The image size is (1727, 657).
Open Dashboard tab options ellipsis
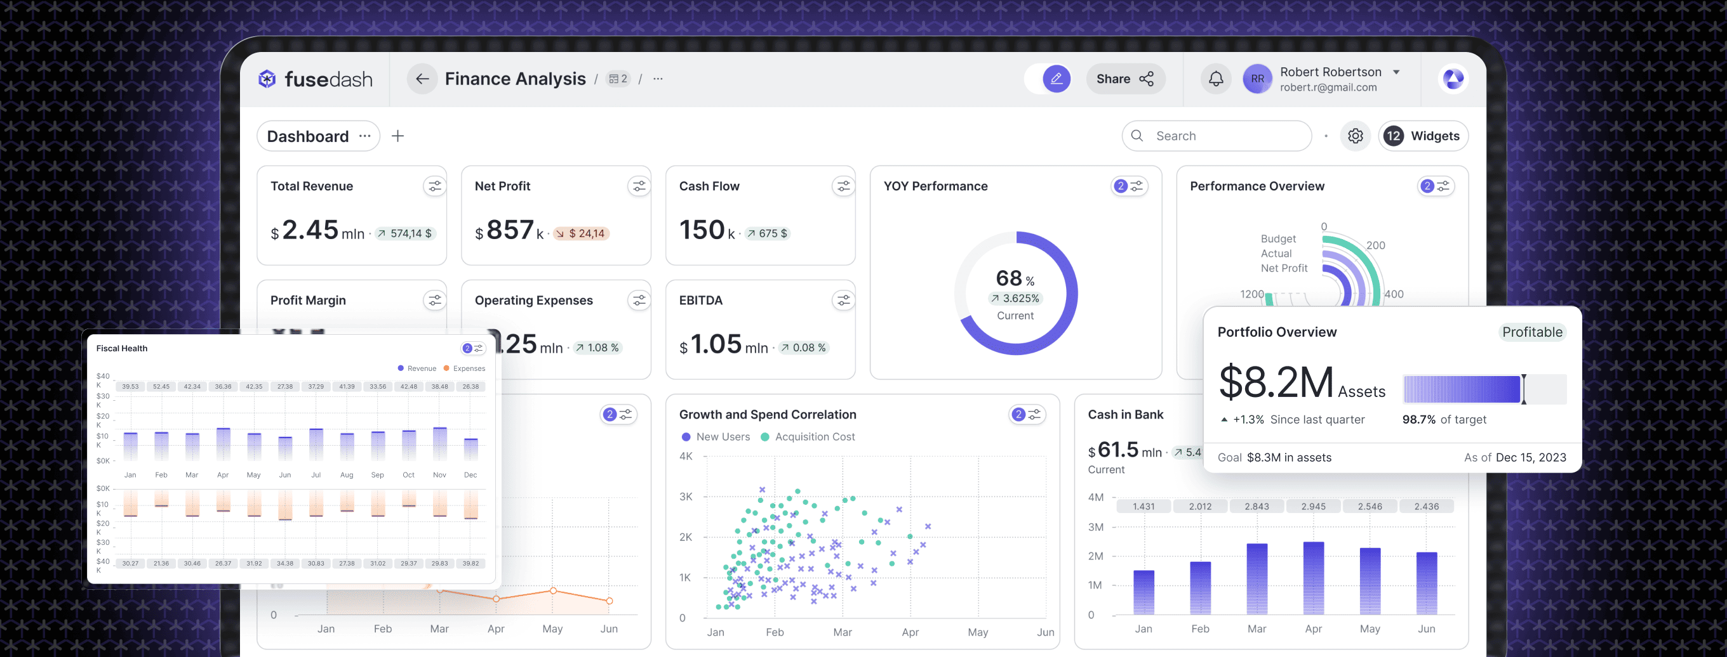[364, 136]
